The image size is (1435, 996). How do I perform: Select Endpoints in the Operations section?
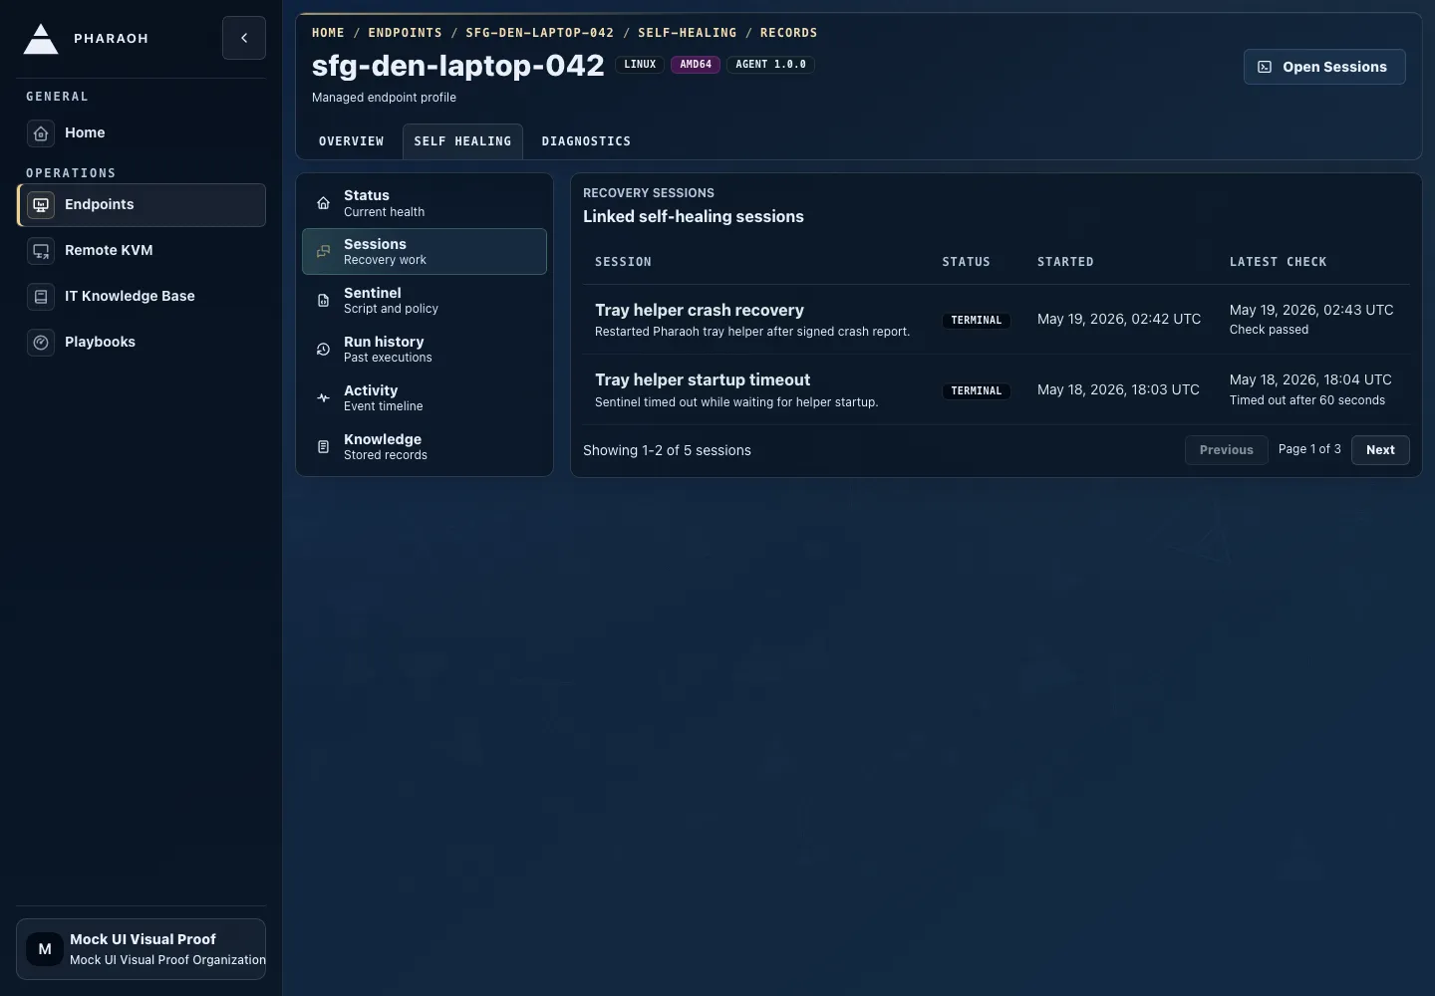pyautogui.click(x=142, y=204)
